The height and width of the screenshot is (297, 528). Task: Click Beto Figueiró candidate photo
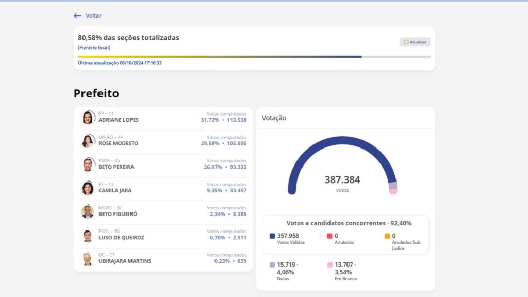tap(88, 211)
